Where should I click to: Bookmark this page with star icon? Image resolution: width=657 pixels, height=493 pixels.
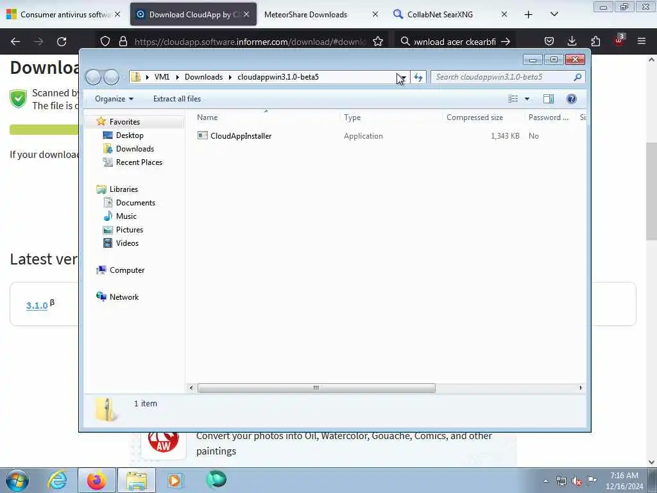pyautogui.click(x=378, y=42)
